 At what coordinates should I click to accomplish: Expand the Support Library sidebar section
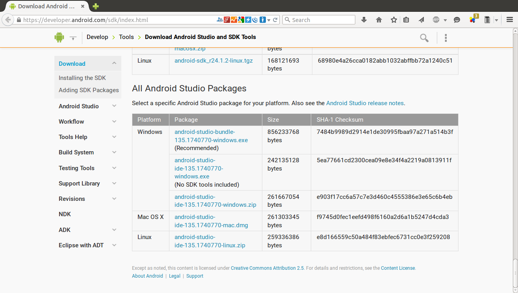114,183
